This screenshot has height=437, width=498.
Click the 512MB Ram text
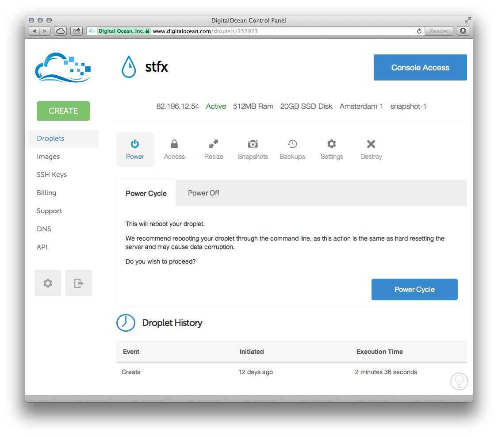click(253, 107)
